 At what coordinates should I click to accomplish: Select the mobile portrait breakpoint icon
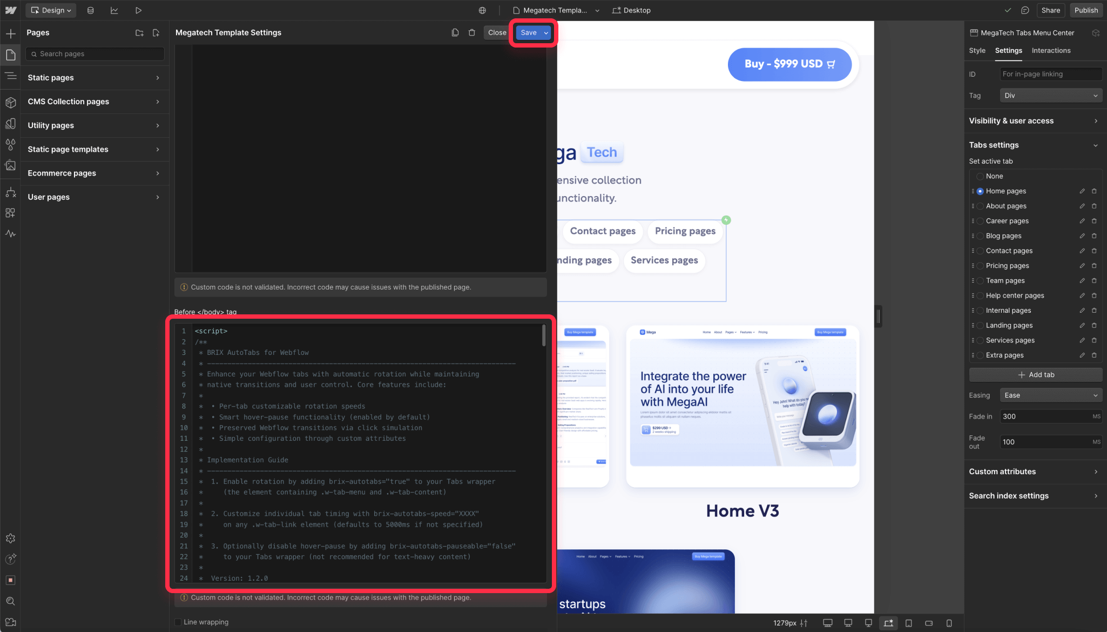coord(949,623)
